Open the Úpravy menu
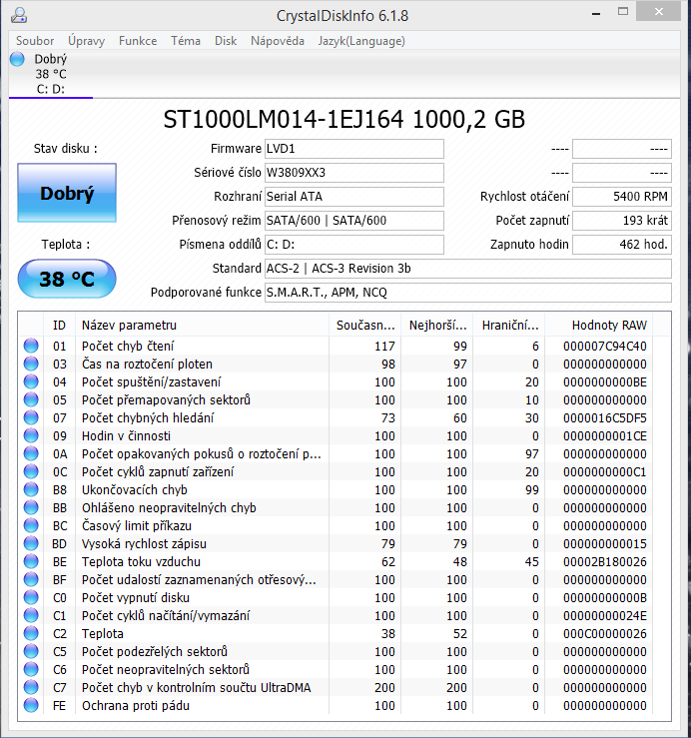The image size is (691, 738). (86, 41)
